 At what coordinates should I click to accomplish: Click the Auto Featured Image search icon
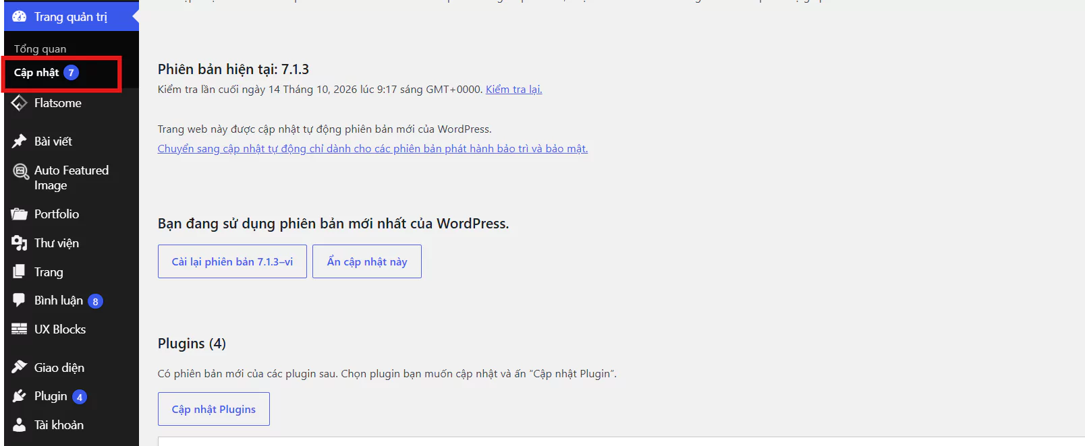(21, 172)
